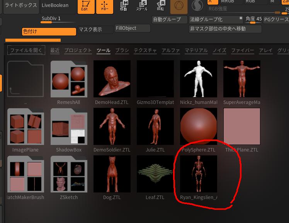Viewport: 289px width, 223px height.
Task: Select the Nickz_humanMale thumbnail
Action: click(199, 79)
